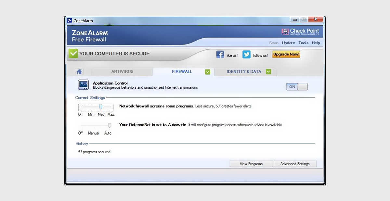
Task: Open the ANTIVIRUS tab
Action: click(x=122, y=72)
